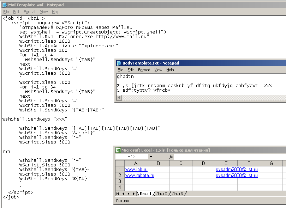
Task: Click the '</job>' closing tag line
Action: coord(11,197)
